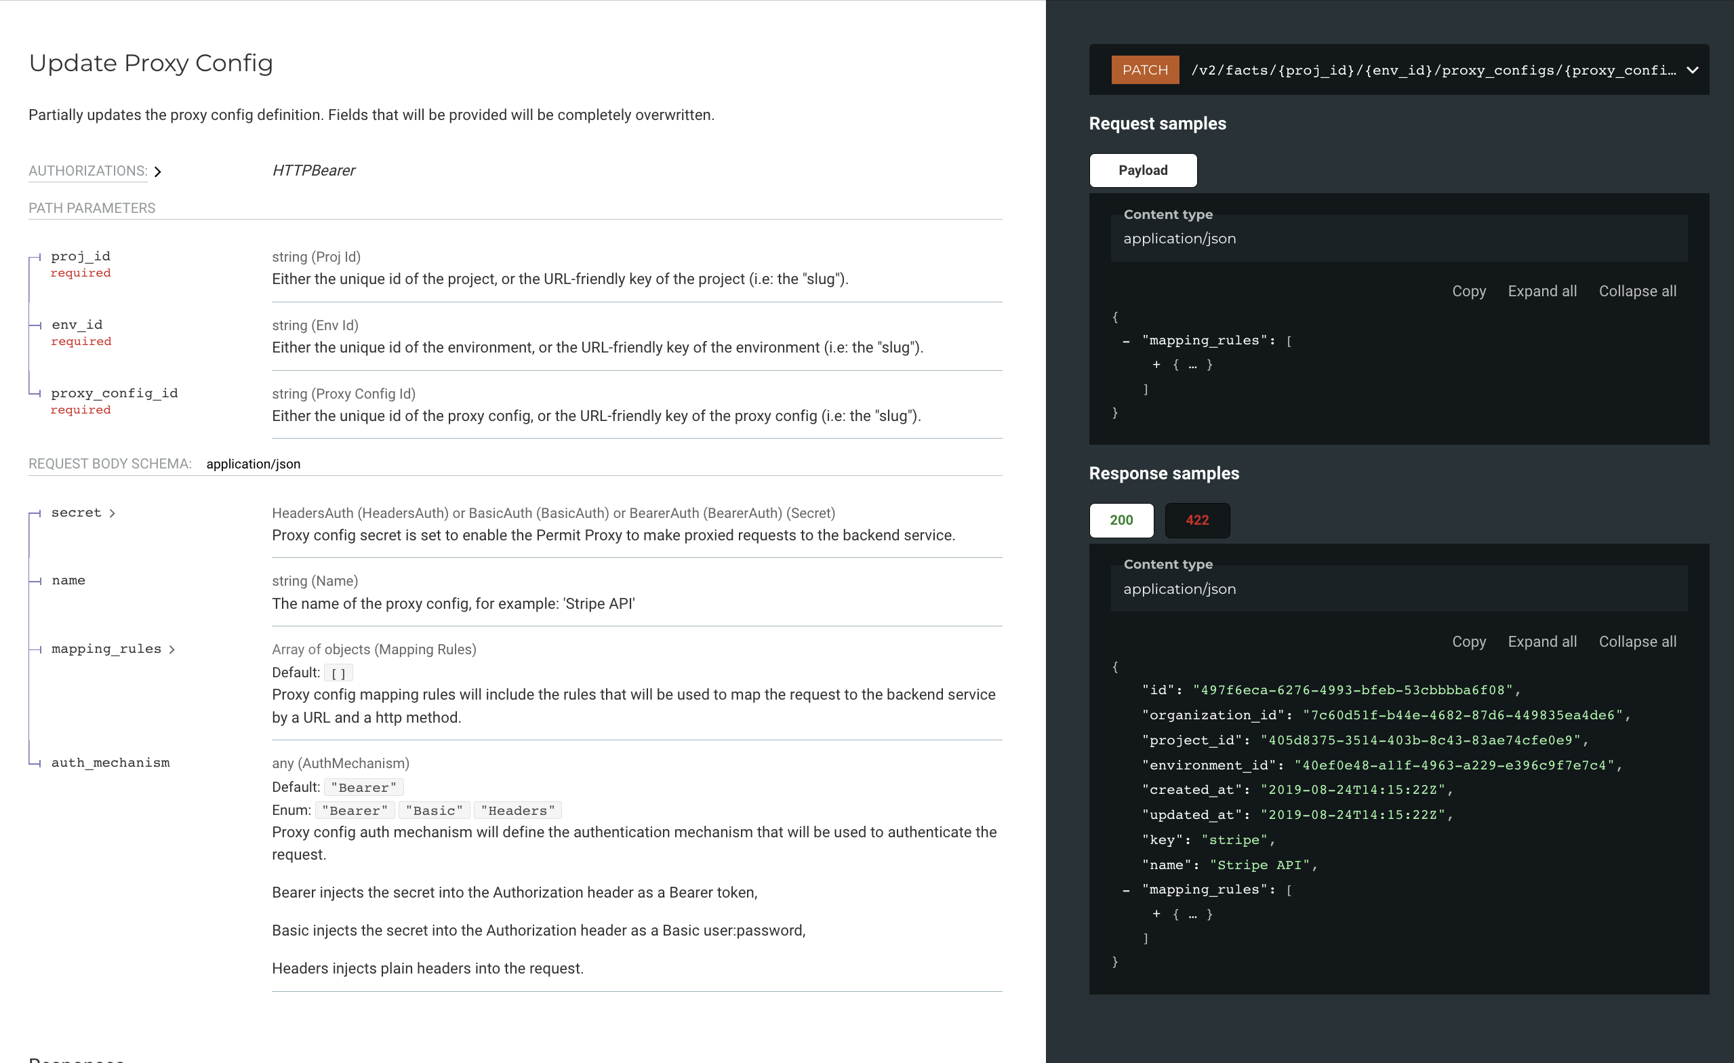
Task: Click the application/json request body schema label
Action: (x=254, y=463)
